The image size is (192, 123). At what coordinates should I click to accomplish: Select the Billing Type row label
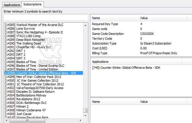[99, 53]
